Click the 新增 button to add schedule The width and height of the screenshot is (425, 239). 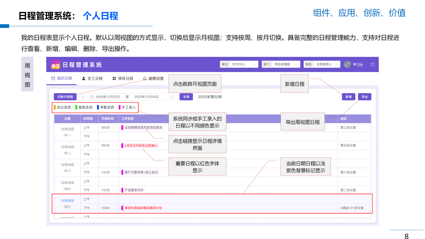[348, 97]
